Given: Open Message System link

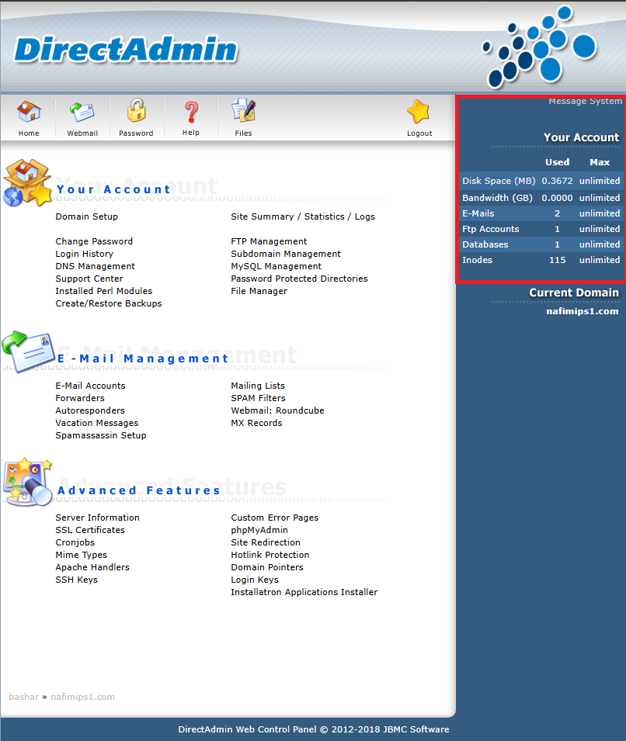Looking at the screenshot, I should click(585, 101).
